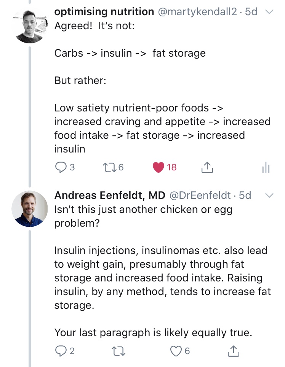Viewport: 285px width, 367px height.
Task: Open the optimising nutrition profile name link
Action: (x=104, y=12)
